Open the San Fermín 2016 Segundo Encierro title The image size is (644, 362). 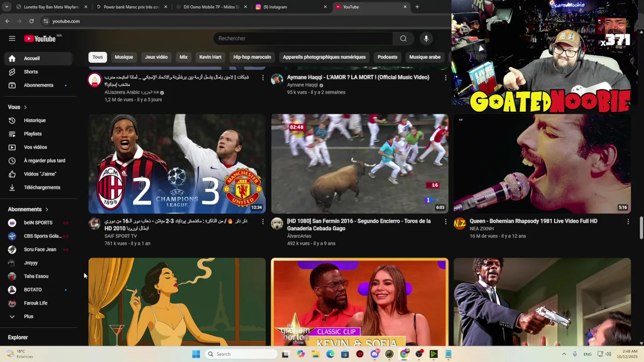359,225
